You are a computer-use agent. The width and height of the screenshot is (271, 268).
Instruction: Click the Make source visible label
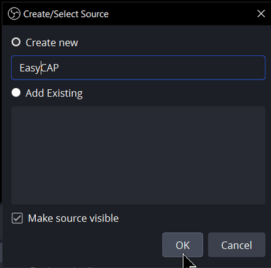[73, 218]
